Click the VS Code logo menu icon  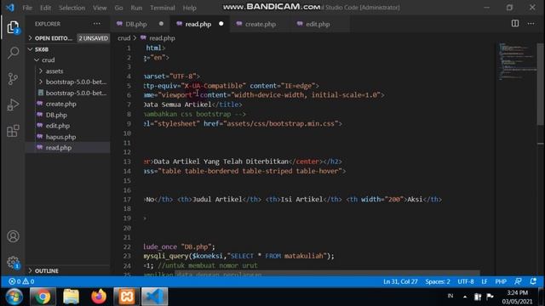click(10, 8)
